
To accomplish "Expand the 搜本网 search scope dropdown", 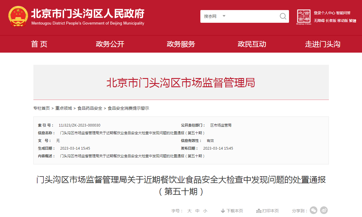I will click(224, 16).
